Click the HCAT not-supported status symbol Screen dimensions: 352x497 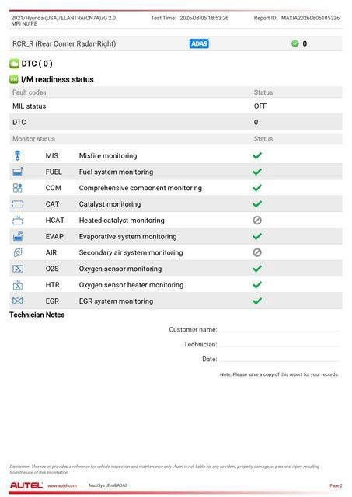pyautogui.click(x=257, y=221)
